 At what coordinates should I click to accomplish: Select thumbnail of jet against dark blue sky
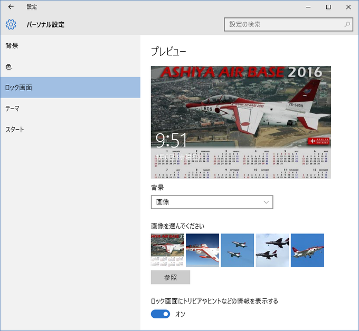coord(202,250)
